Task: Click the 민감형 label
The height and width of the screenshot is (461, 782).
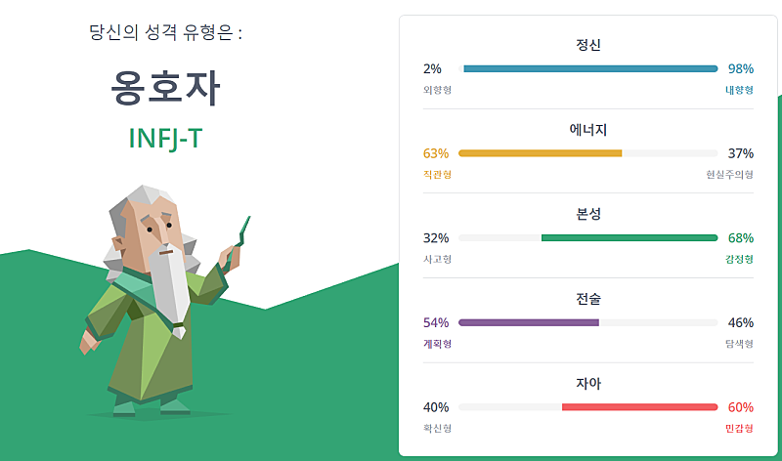Action: click(x=739, y=429)
